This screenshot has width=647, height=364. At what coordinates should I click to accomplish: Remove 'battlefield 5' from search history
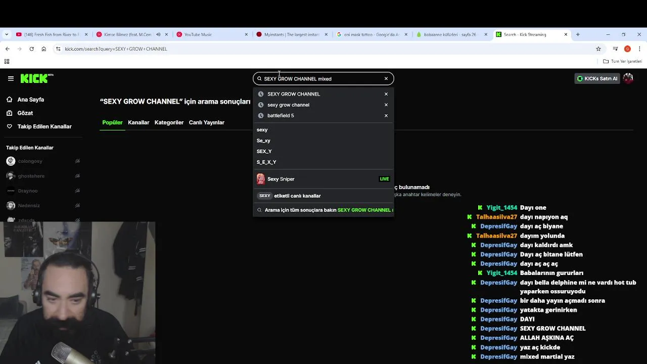(386, 116)
